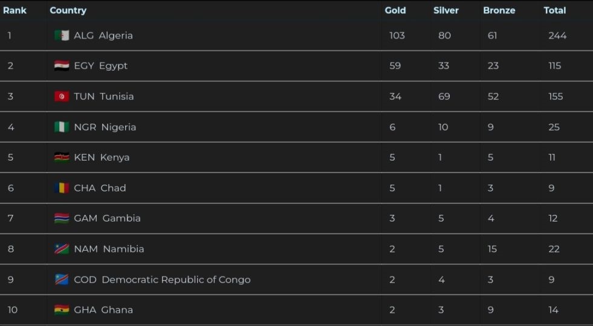Image resolution: width=593 pixels, height=326 pixels.
Task: Sort table by Total column header
Action: 554,10
